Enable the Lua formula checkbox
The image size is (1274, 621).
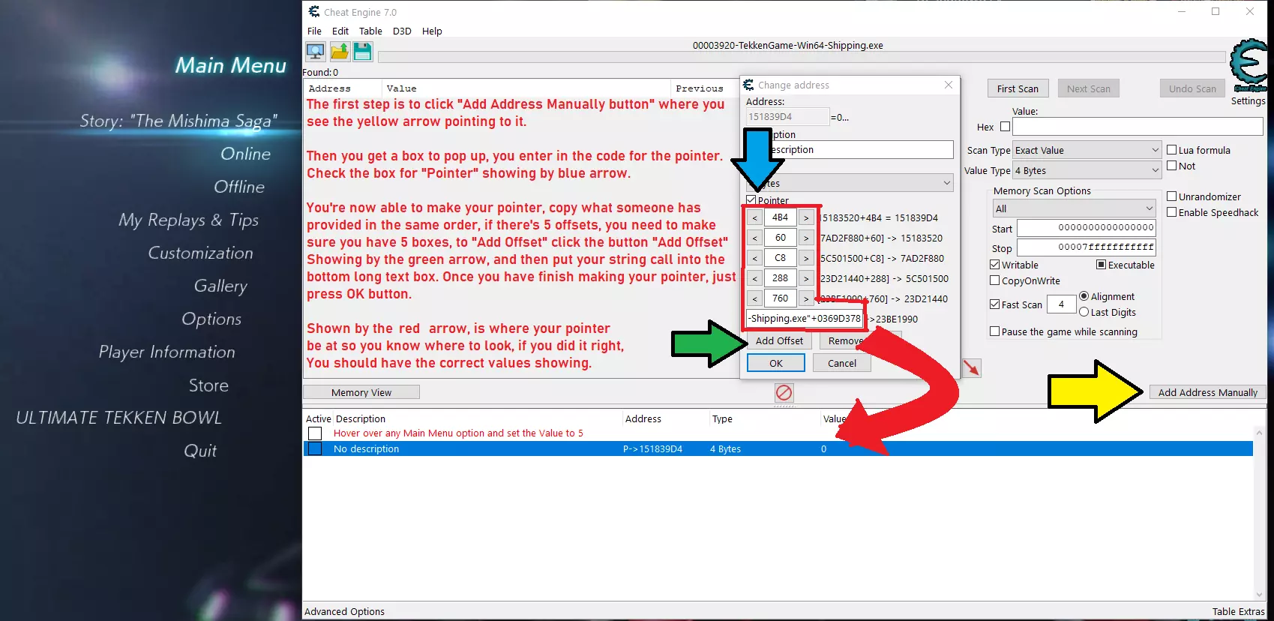1171,150
